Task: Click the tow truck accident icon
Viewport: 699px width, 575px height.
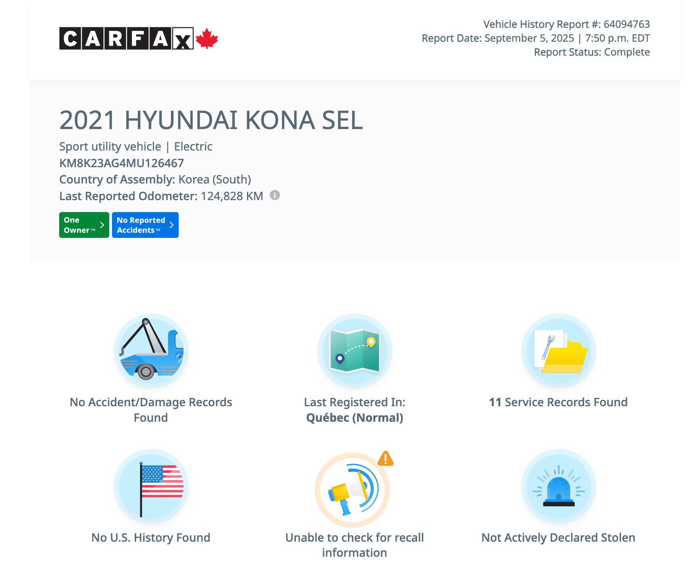Action: tap(151, 351)
